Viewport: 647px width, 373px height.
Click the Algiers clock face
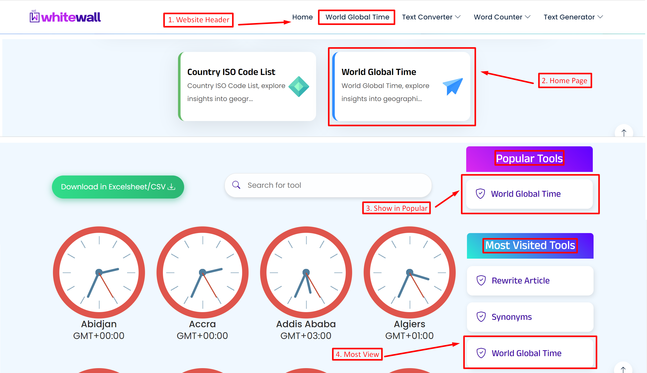[x=410, y=272]
